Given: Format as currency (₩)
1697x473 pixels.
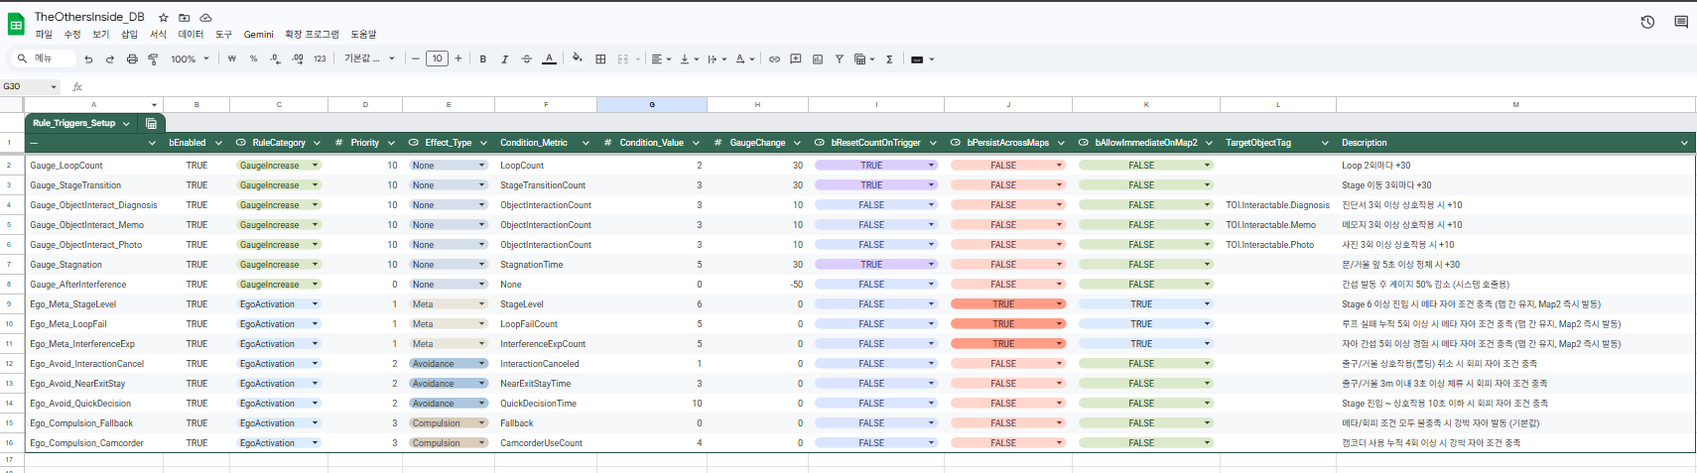Looking at the screenshot, I should click(232, 59).
